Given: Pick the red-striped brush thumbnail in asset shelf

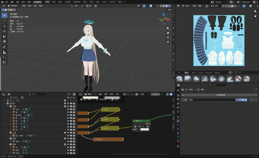Looking at the screenshot, I should 239,79.
